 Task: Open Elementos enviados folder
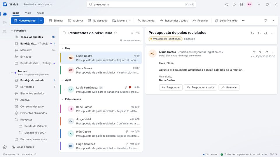(x=34, y=93)
